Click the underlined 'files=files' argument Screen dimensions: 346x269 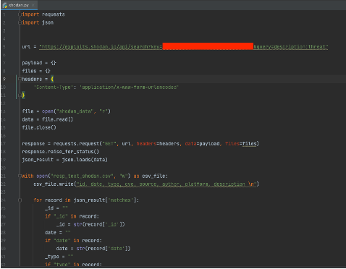coord(241,144)
